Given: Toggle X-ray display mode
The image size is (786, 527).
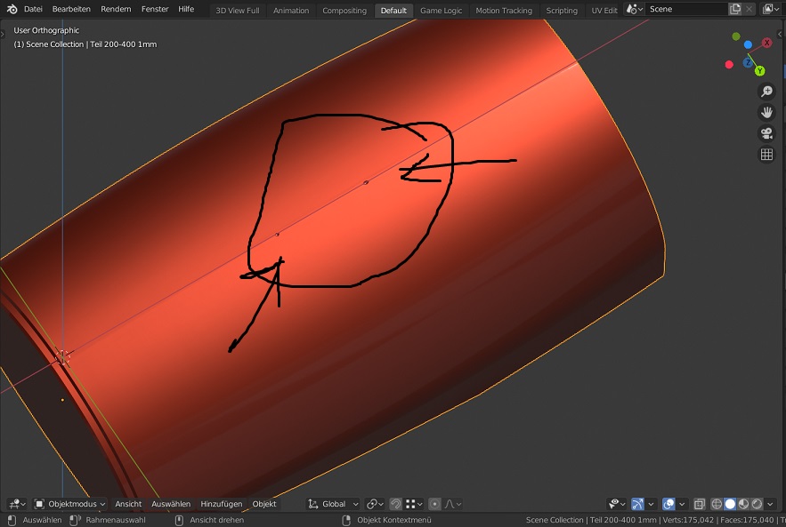Looking at the screenshot, I should (700, 504).
